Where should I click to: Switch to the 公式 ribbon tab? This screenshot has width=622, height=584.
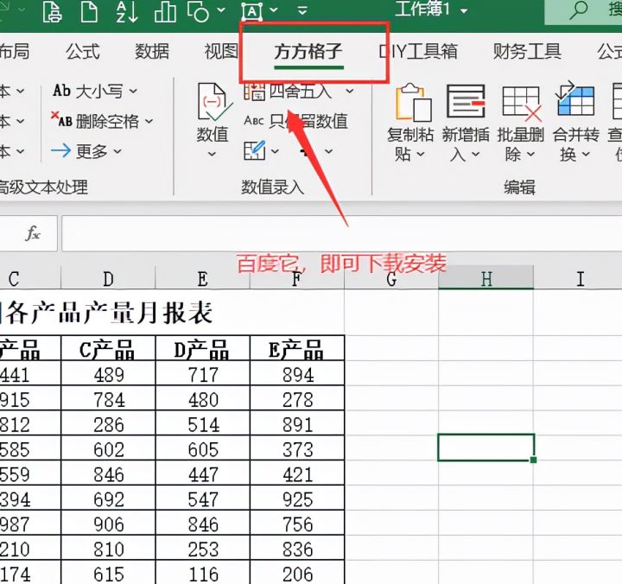[83, 52]
